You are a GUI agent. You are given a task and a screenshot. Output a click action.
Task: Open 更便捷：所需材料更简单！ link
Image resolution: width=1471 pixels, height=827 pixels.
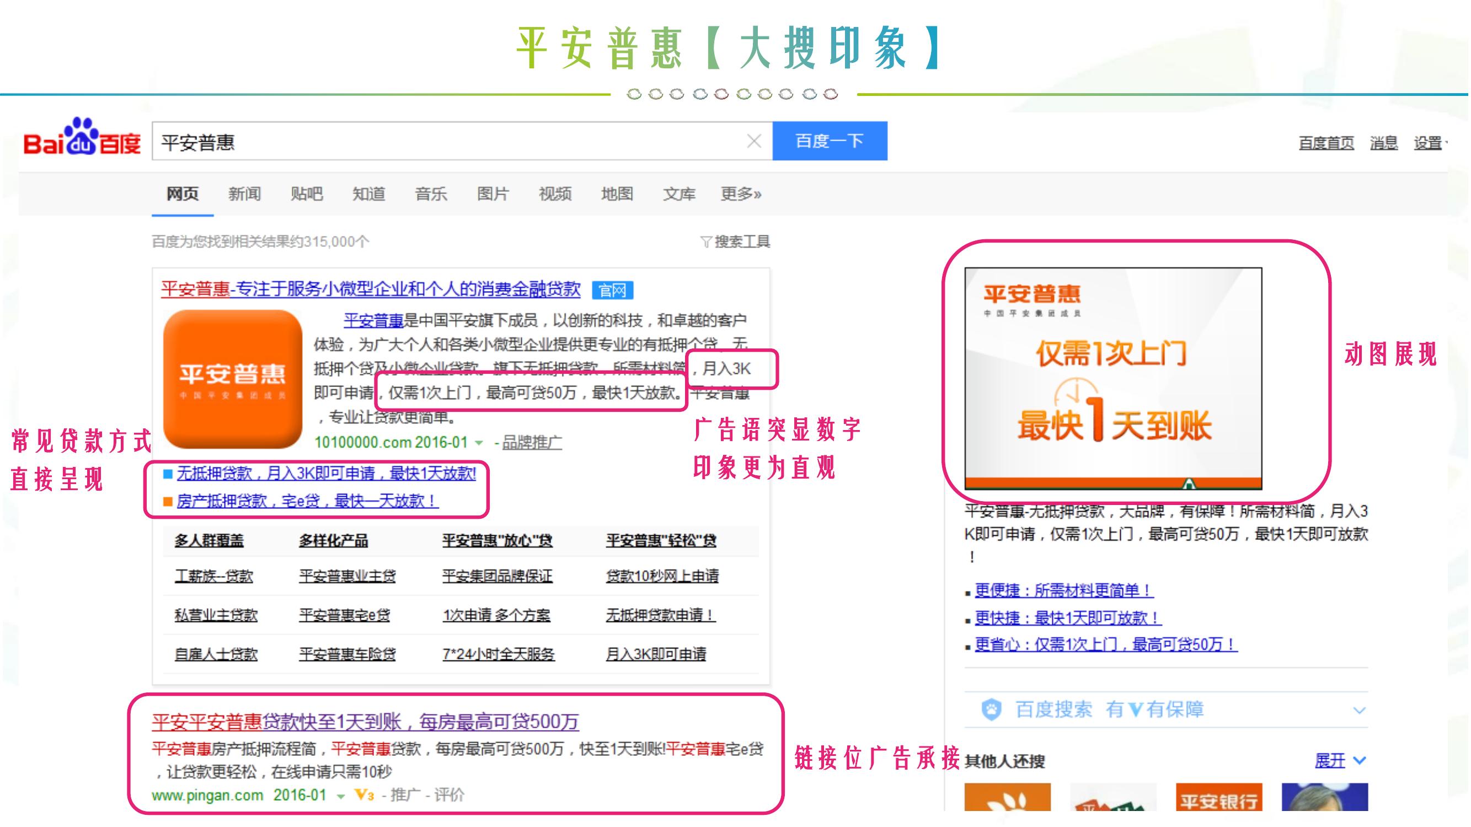tap(1064, 590)
